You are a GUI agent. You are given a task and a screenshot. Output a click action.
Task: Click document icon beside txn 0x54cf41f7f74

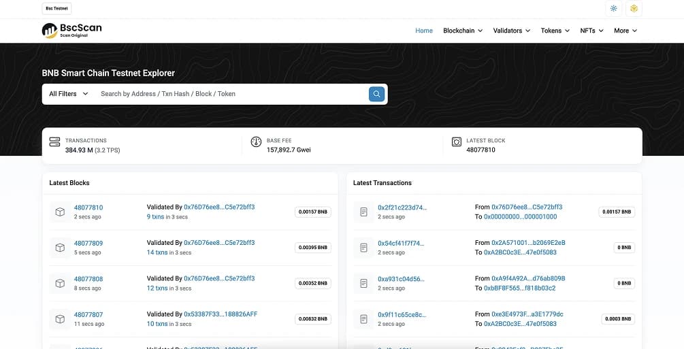[364, 248]
